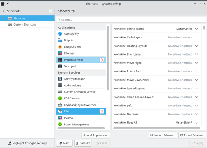Click the Meta+Ctrl+H shortcut value

(x=184, y=29)
